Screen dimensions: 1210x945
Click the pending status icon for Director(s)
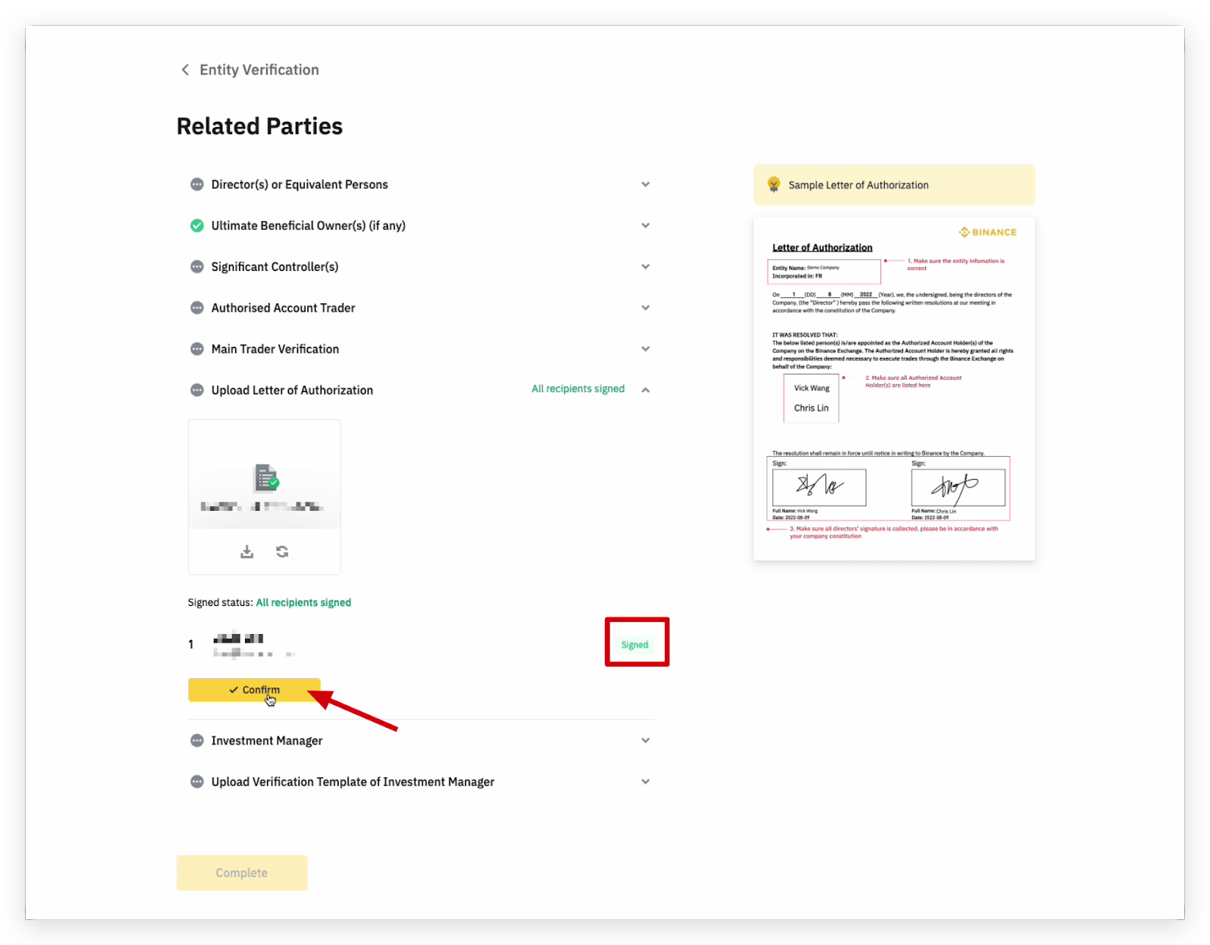point(197,185)
